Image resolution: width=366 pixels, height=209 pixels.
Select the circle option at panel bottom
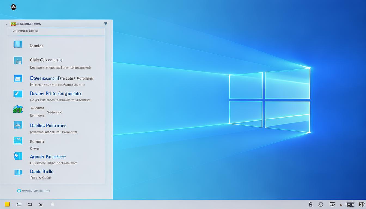click(x=19, y=191)
